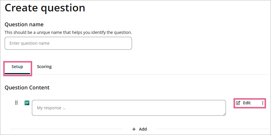Viewport: 271px width, 135px height.
Task: Click the Question Content section heading
Action: coord(27,87)
